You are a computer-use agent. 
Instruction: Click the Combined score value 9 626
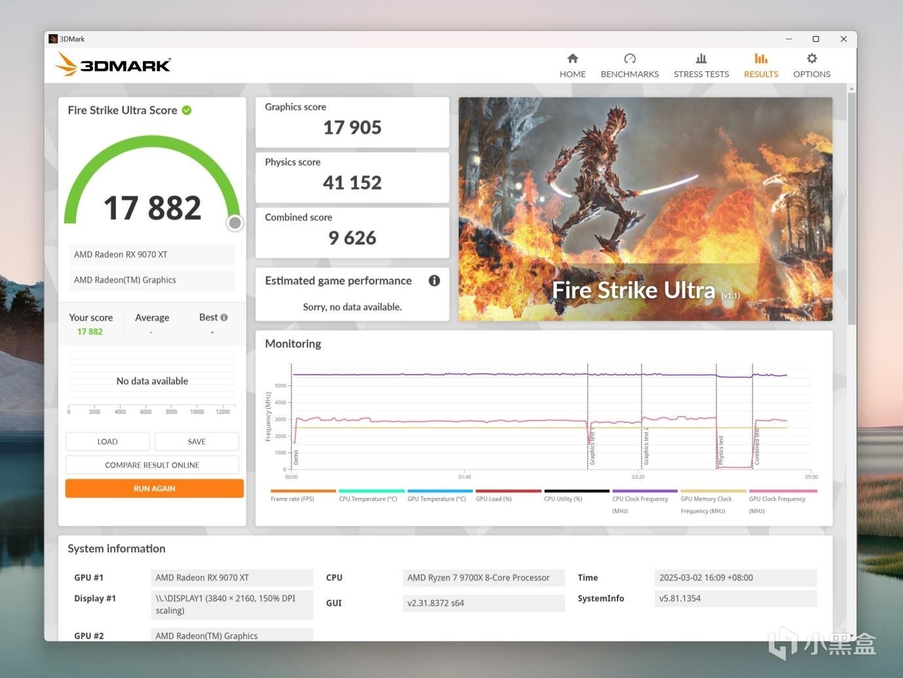click(x=352, y=238)
